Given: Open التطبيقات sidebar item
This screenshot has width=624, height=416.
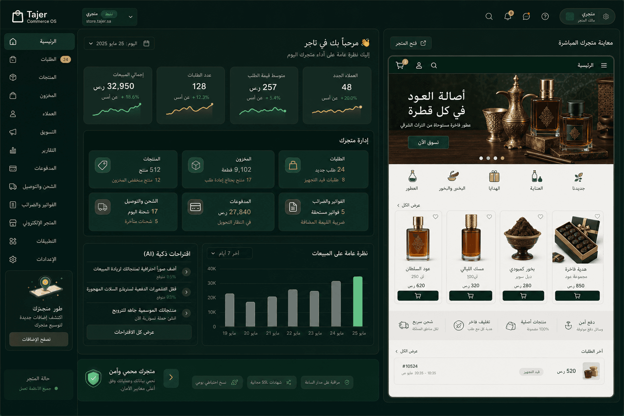Looking at the screenshot, I should (39, 241).
